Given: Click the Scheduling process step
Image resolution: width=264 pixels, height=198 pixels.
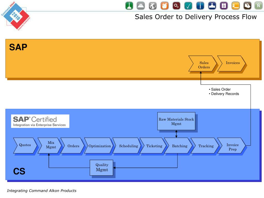Looking at the screenshot, I should coord(127,145).
